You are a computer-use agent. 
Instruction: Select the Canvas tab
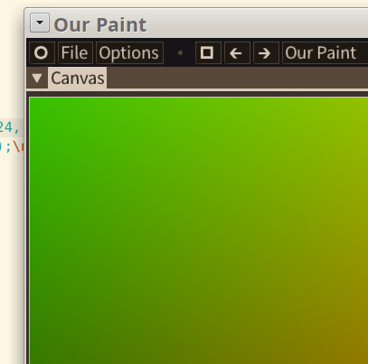(x=77, y=79)
